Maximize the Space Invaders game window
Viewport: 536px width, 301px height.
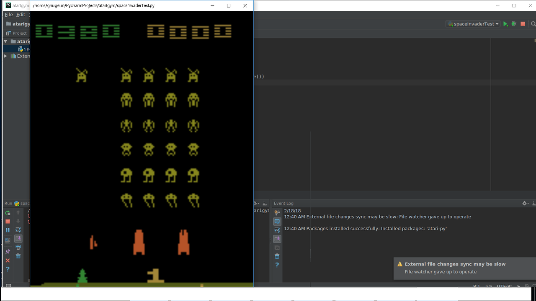coord(229,5)
